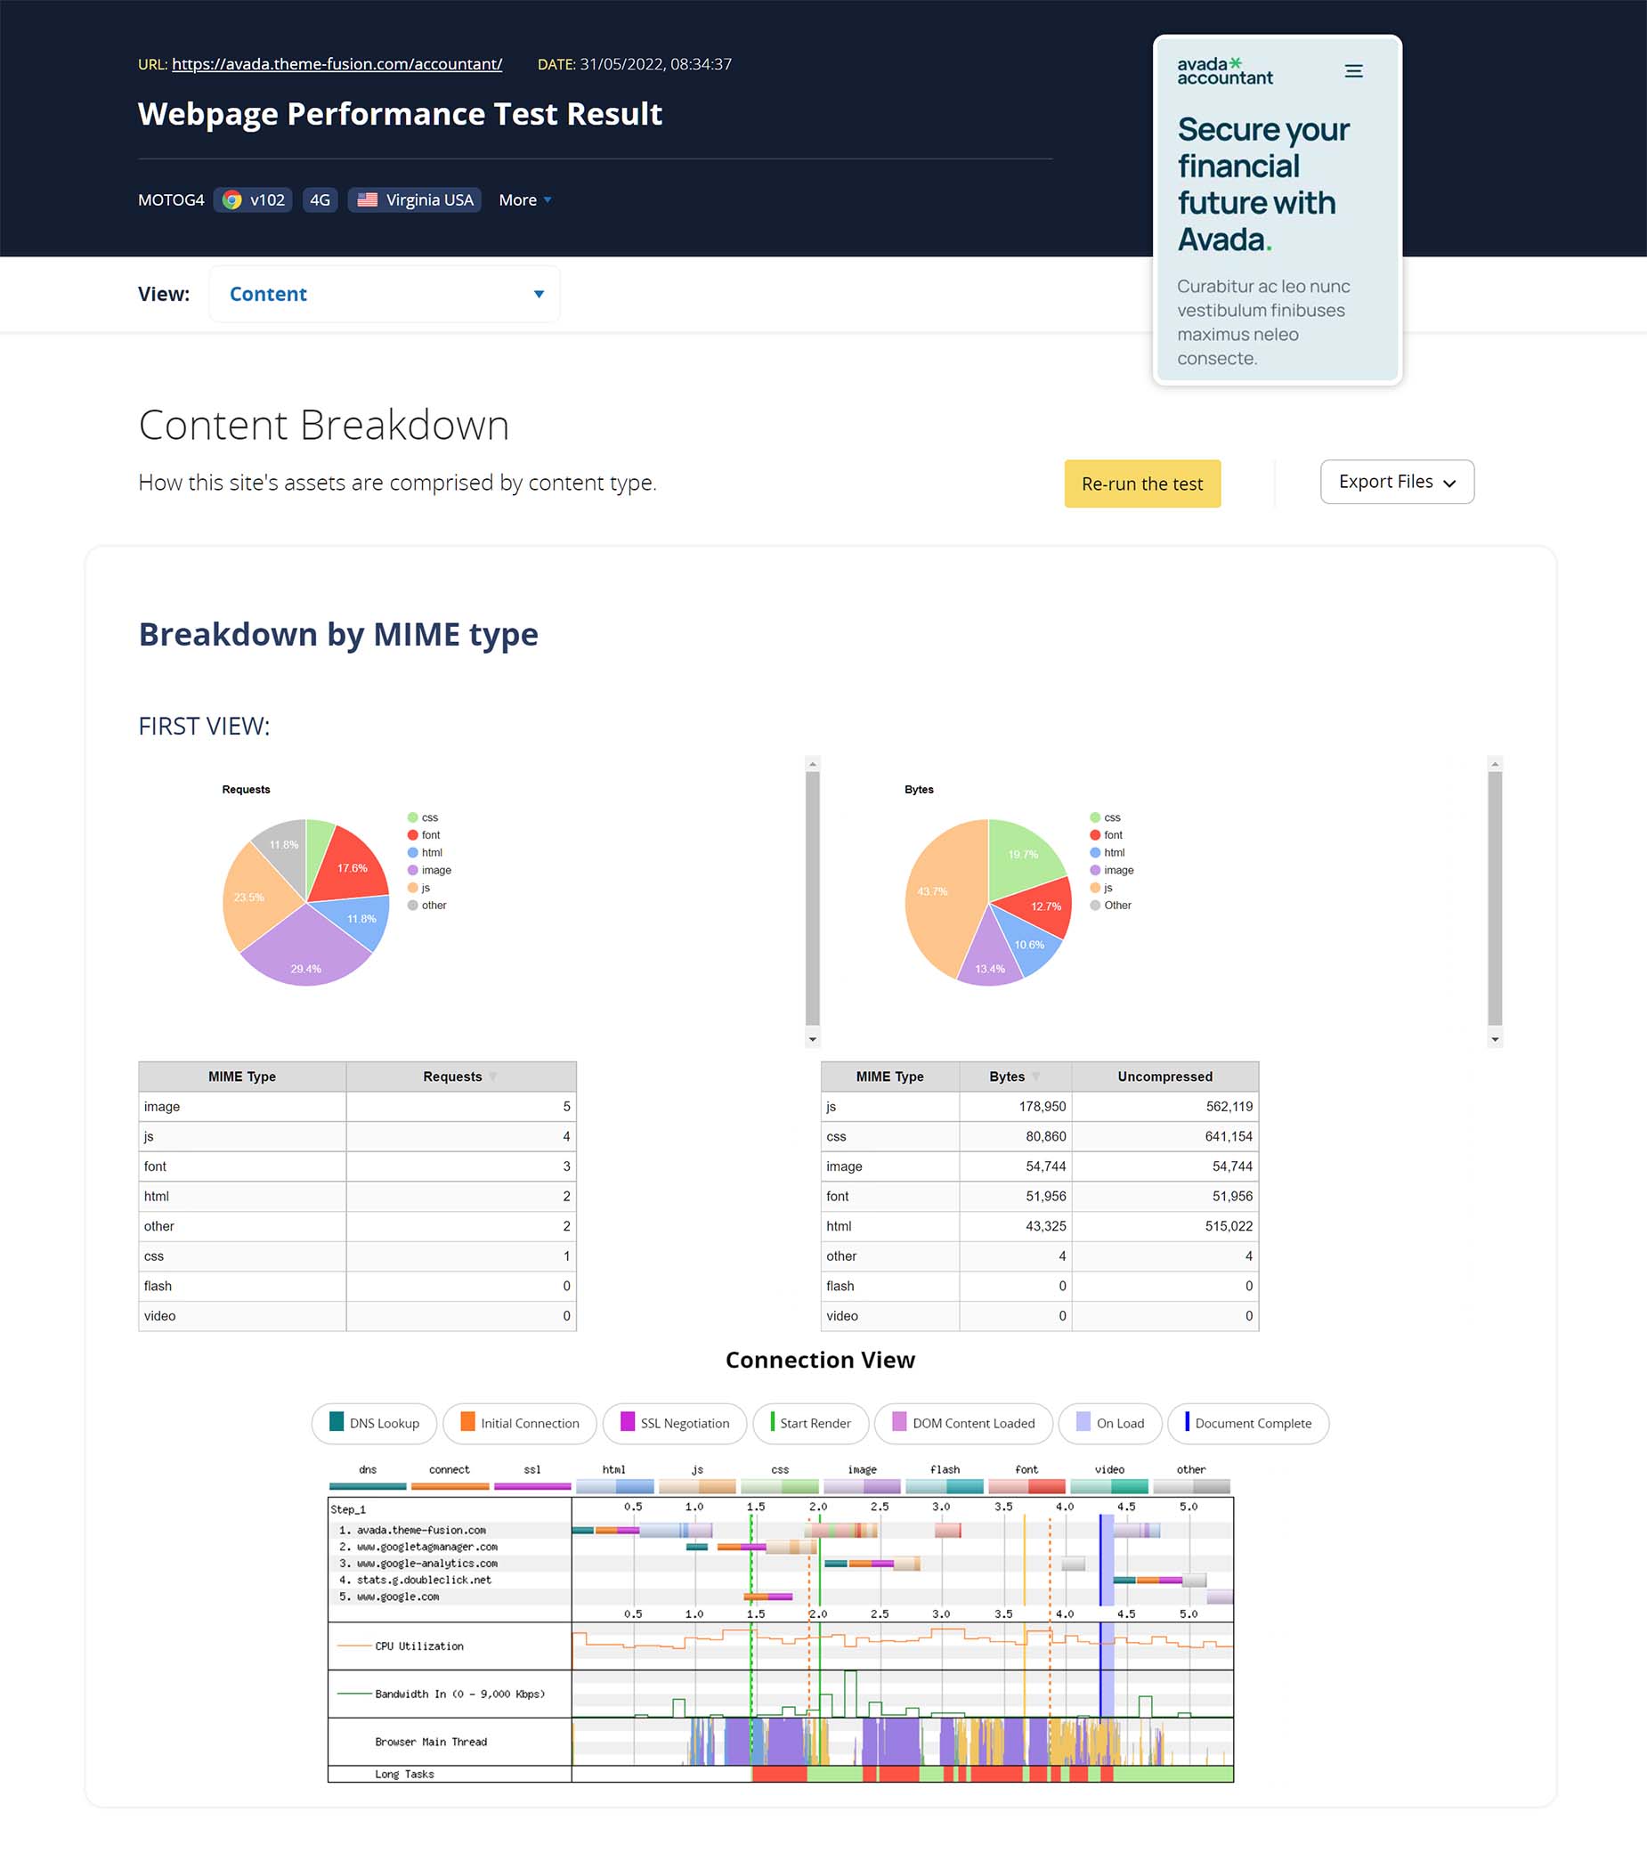Click the Chrome browser icon badge
Viewport: 1647px width, 1853px height.
[232, 199]
